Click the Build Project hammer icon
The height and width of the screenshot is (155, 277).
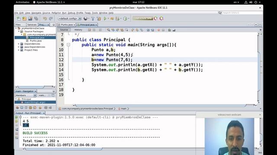pos(93,19)
